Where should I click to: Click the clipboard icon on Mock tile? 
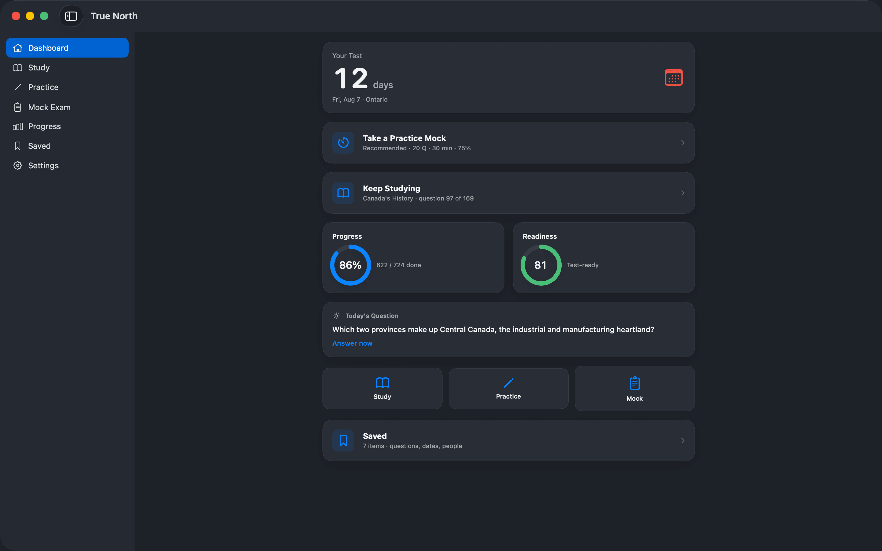[x=635, y=383]
